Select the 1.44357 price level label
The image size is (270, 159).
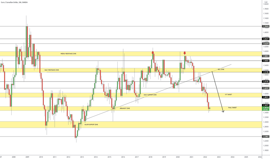(x=266, y=88)
